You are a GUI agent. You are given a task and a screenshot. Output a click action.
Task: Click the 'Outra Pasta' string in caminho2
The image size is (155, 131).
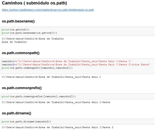pos(140,65)
